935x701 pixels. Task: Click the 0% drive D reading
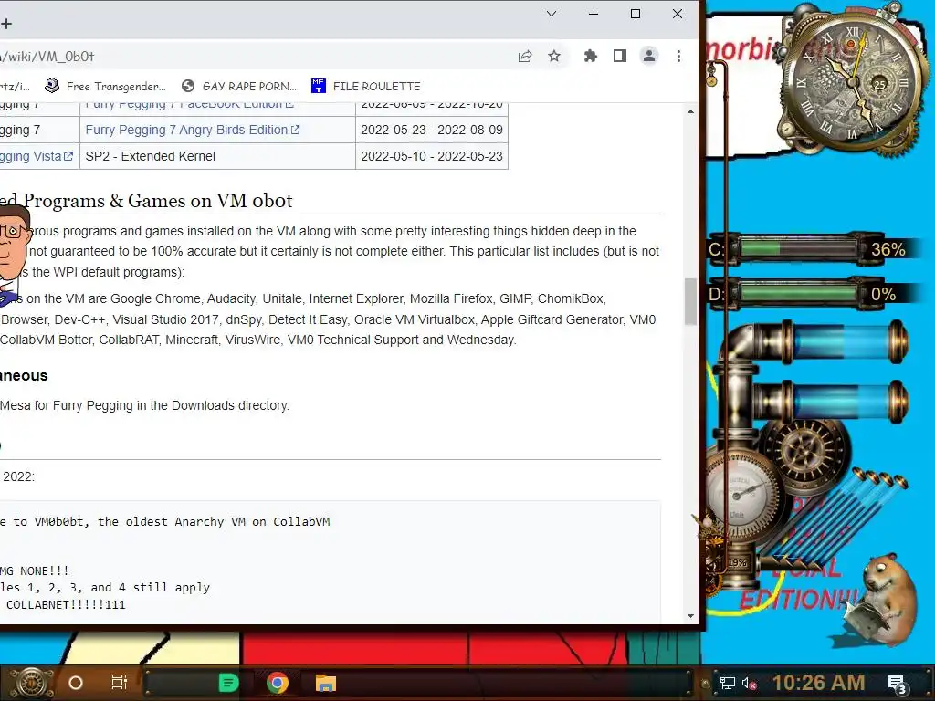pos(883,295)
